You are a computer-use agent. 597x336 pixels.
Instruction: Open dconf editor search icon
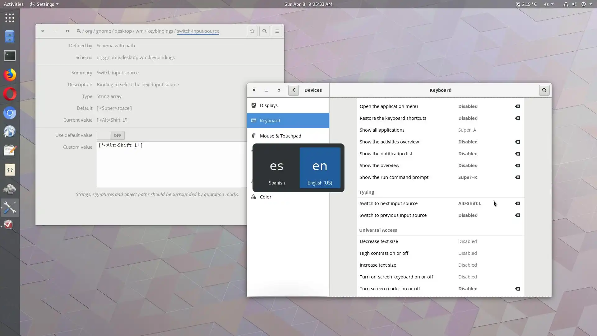(x=264, y=31)
